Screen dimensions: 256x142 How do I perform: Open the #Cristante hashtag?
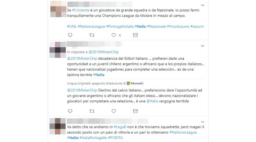point(81,10)
